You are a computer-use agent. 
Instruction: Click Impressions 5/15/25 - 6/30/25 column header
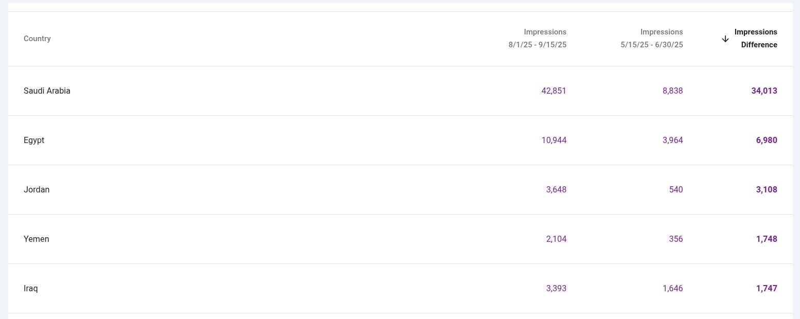tap(652, 39)
